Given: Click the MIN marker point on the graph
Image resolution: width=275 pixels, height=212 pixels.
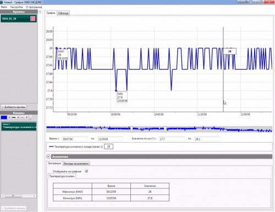Looking at the screenshot, I should [116, 91].
